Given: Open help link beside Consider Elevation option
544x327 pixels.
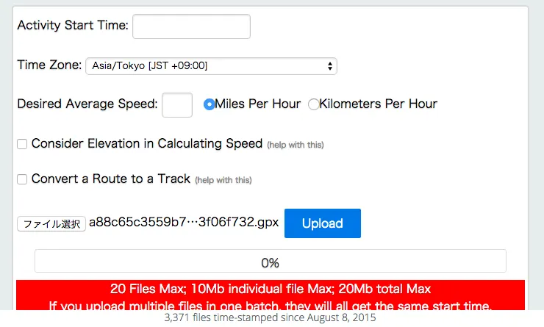Looking at the screenshot, I should click(295, 145).
